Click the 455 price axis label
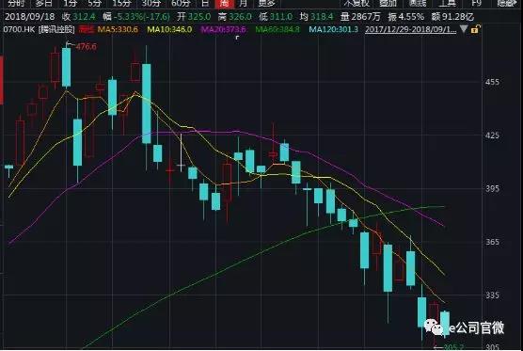 (x=492, y=82)
